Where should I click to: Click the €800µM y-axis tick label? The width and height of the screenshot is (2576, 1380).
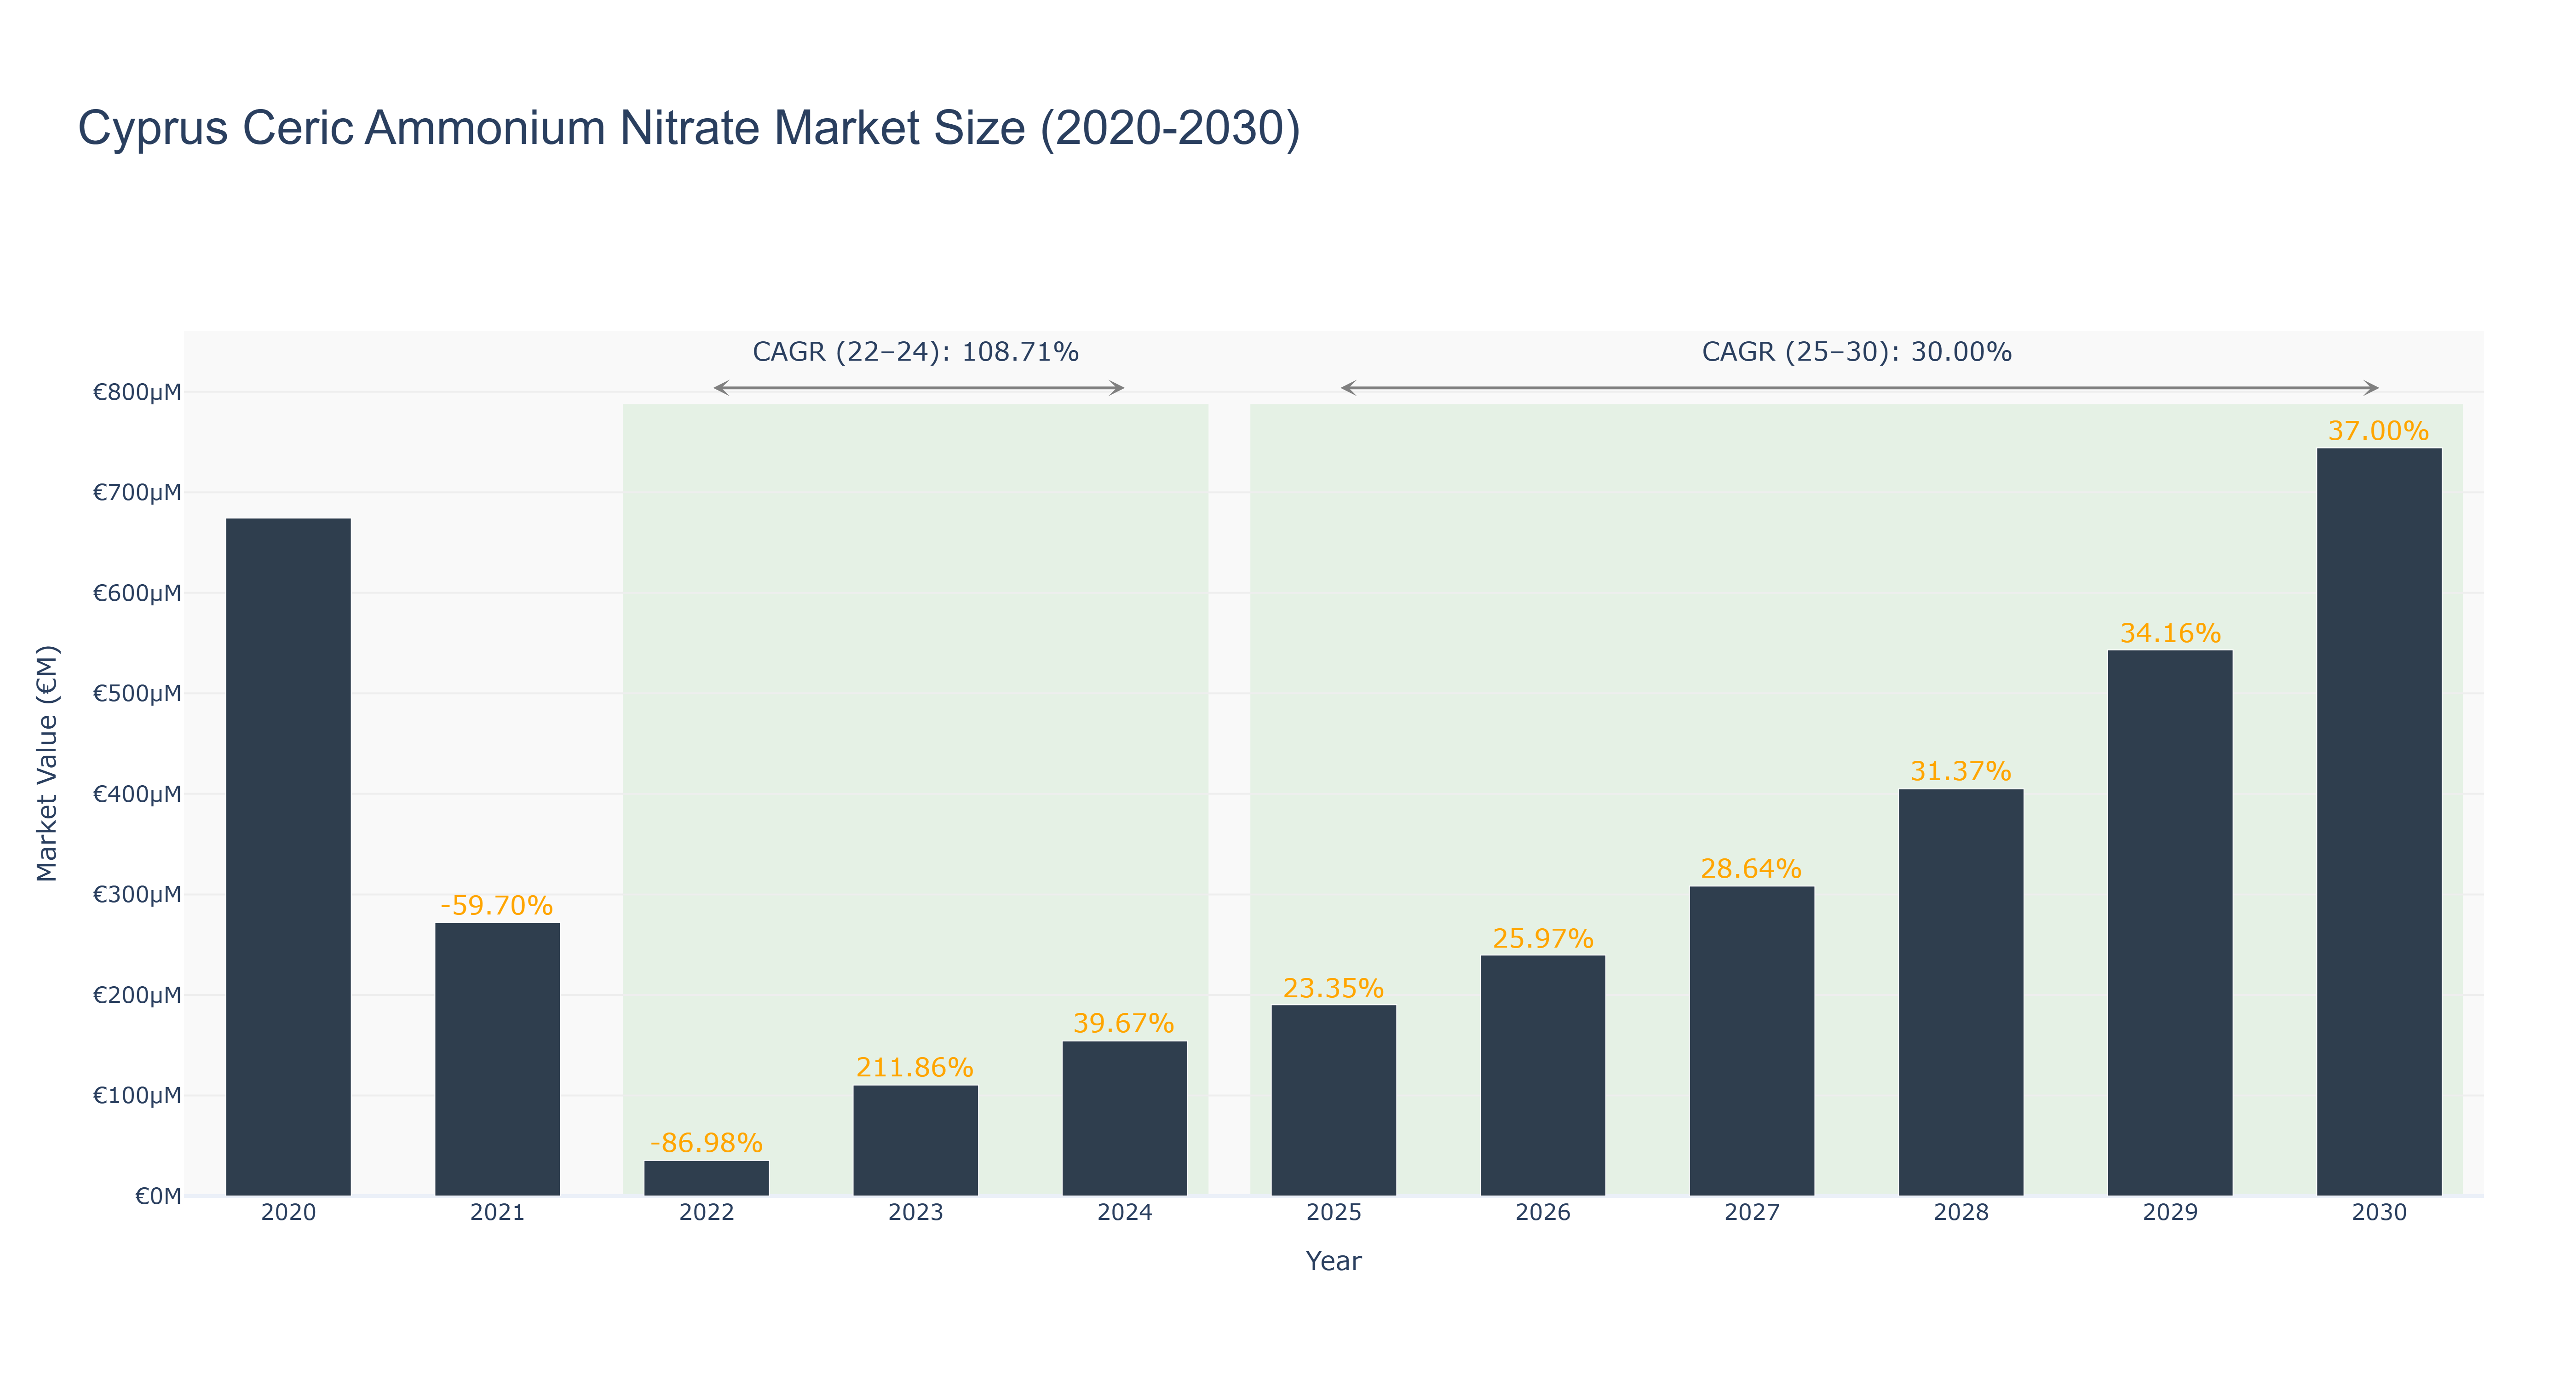[x=137, y=392]
